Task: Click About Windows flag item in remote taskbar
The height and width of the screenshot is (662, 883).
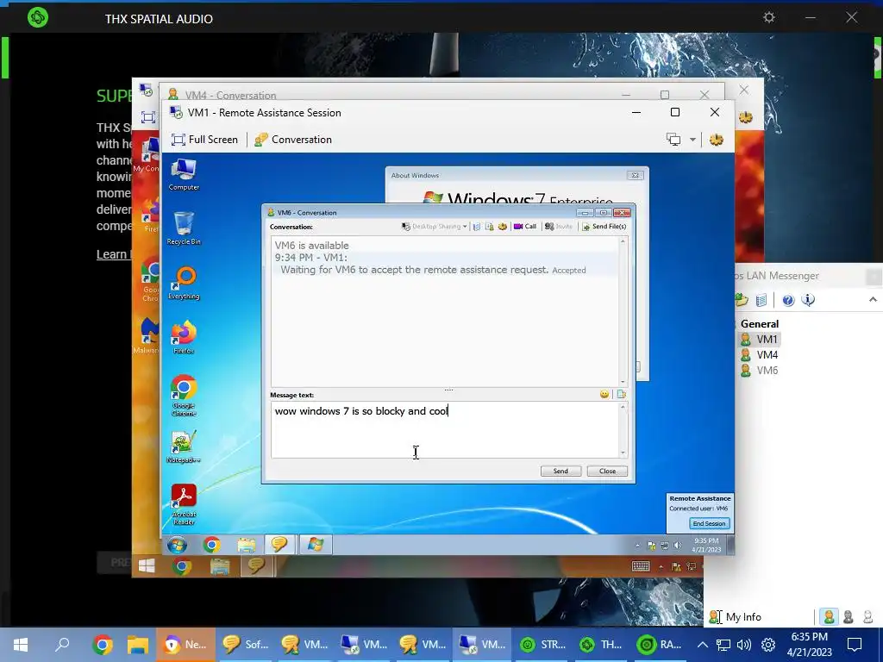Action: coord(316,545)
